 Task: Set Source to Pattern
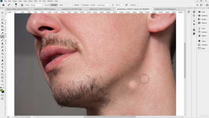pos(61,5)
